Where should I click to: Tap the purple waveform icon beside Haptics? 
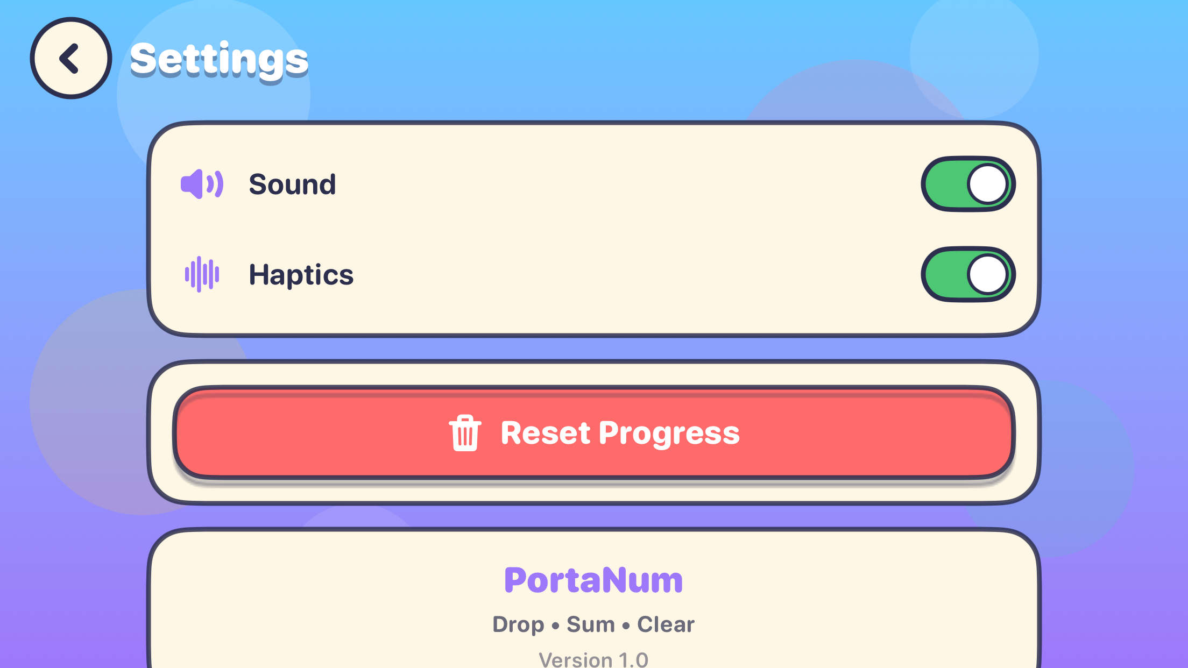pos(202,274)
